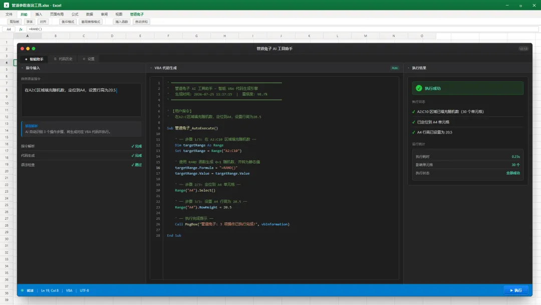The image size is (541, 305).
Task: Click log entry 'A4 行高已设置为 20.5'
Action: click(467, 132)
